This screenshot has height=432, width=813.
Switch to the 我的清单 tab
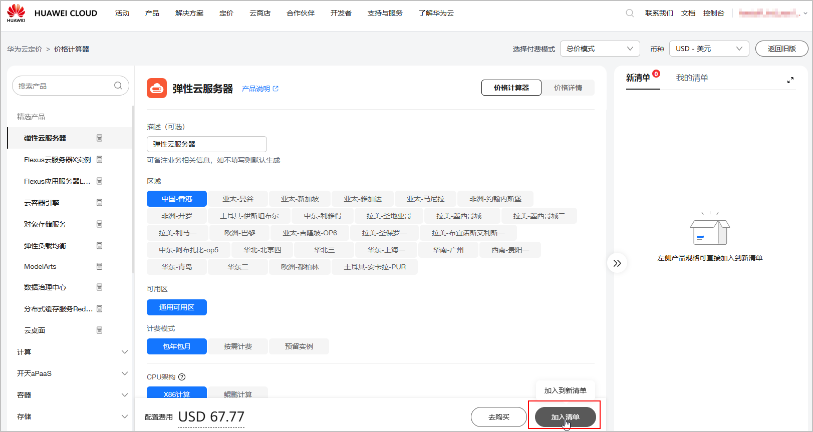pyautogui.click(x=692, y=78)
